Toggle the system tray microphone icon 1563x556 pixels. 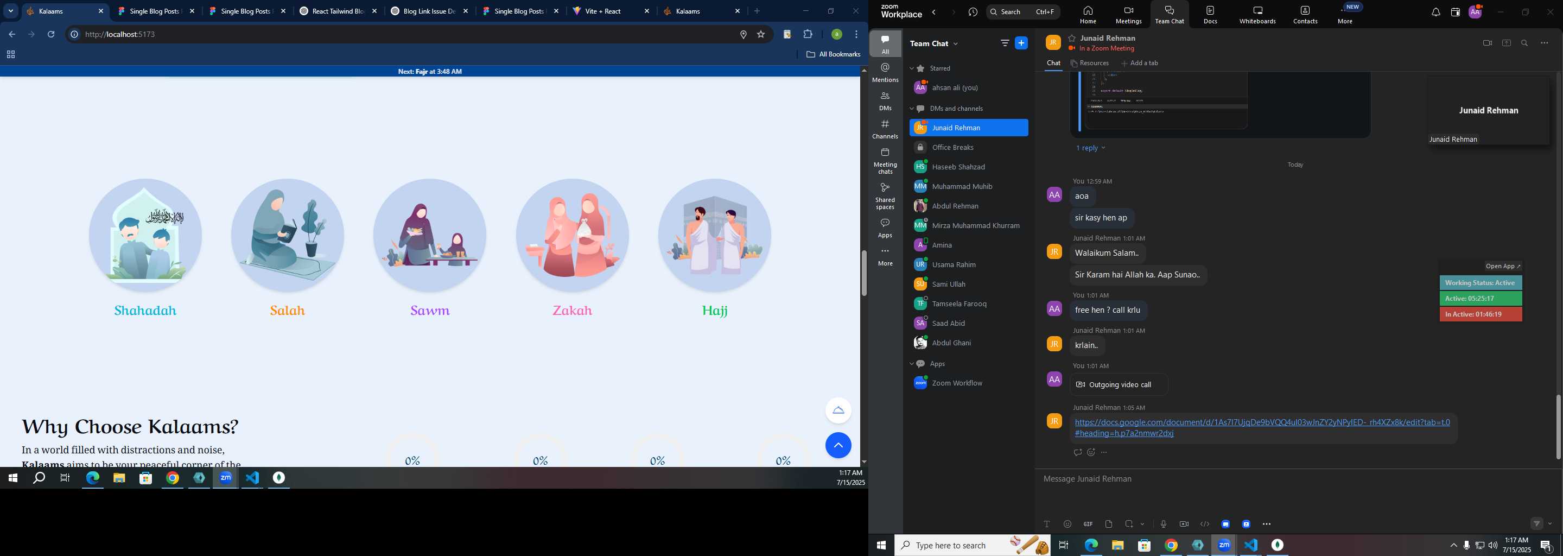pos(1466,546)
